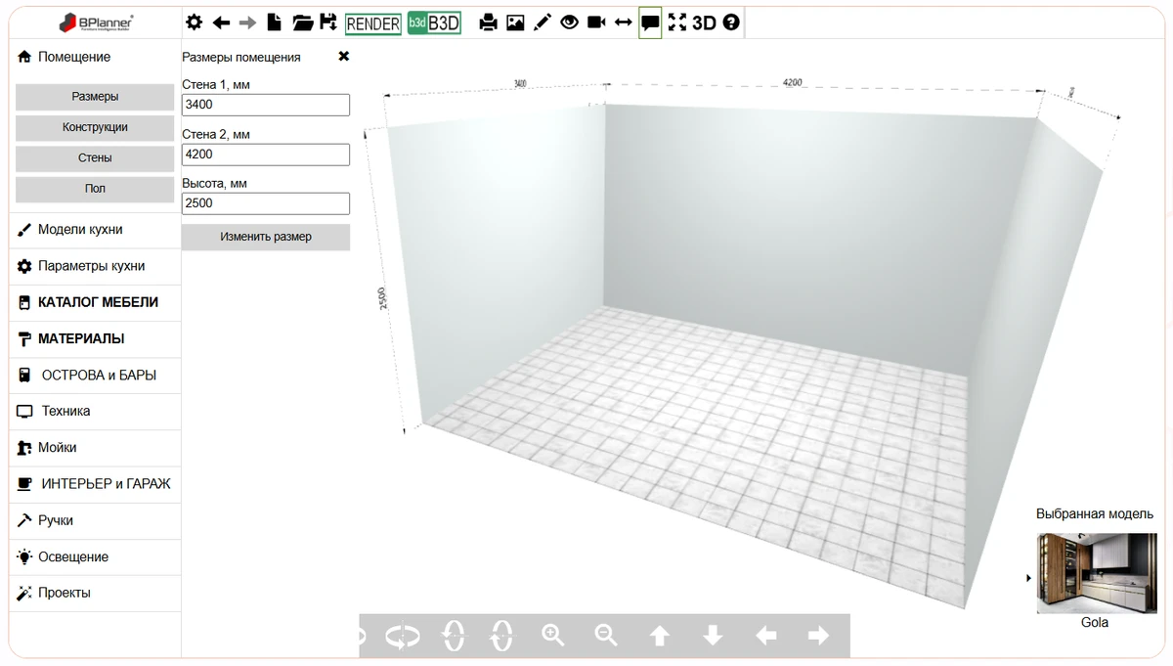Toggle the eye visibility icon
This screenshot has height=666, width=1173.
[570, 23]
